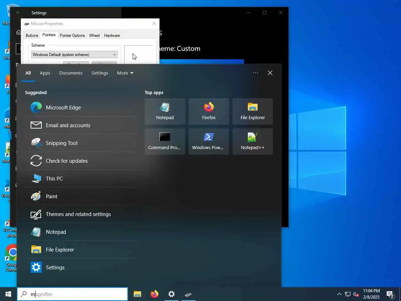Open the Buttons tab in Mouse Properties

pos(32,36)
